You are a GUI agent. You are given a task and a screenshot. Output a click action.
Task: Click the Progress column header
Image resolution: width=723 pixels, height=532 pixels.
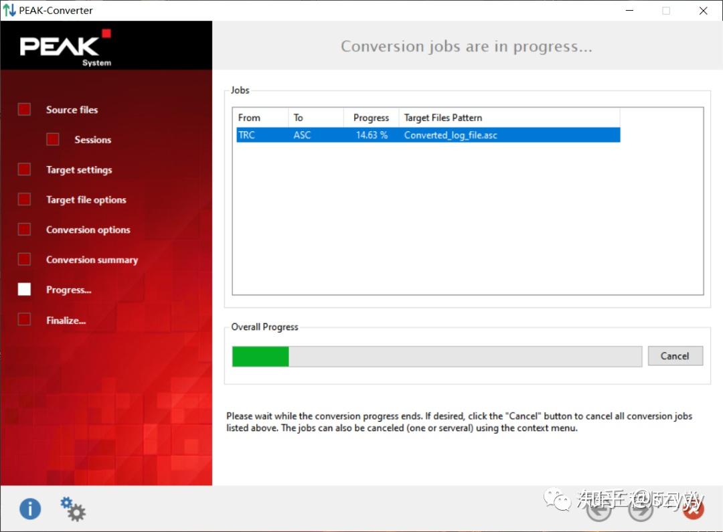point(371,118)
